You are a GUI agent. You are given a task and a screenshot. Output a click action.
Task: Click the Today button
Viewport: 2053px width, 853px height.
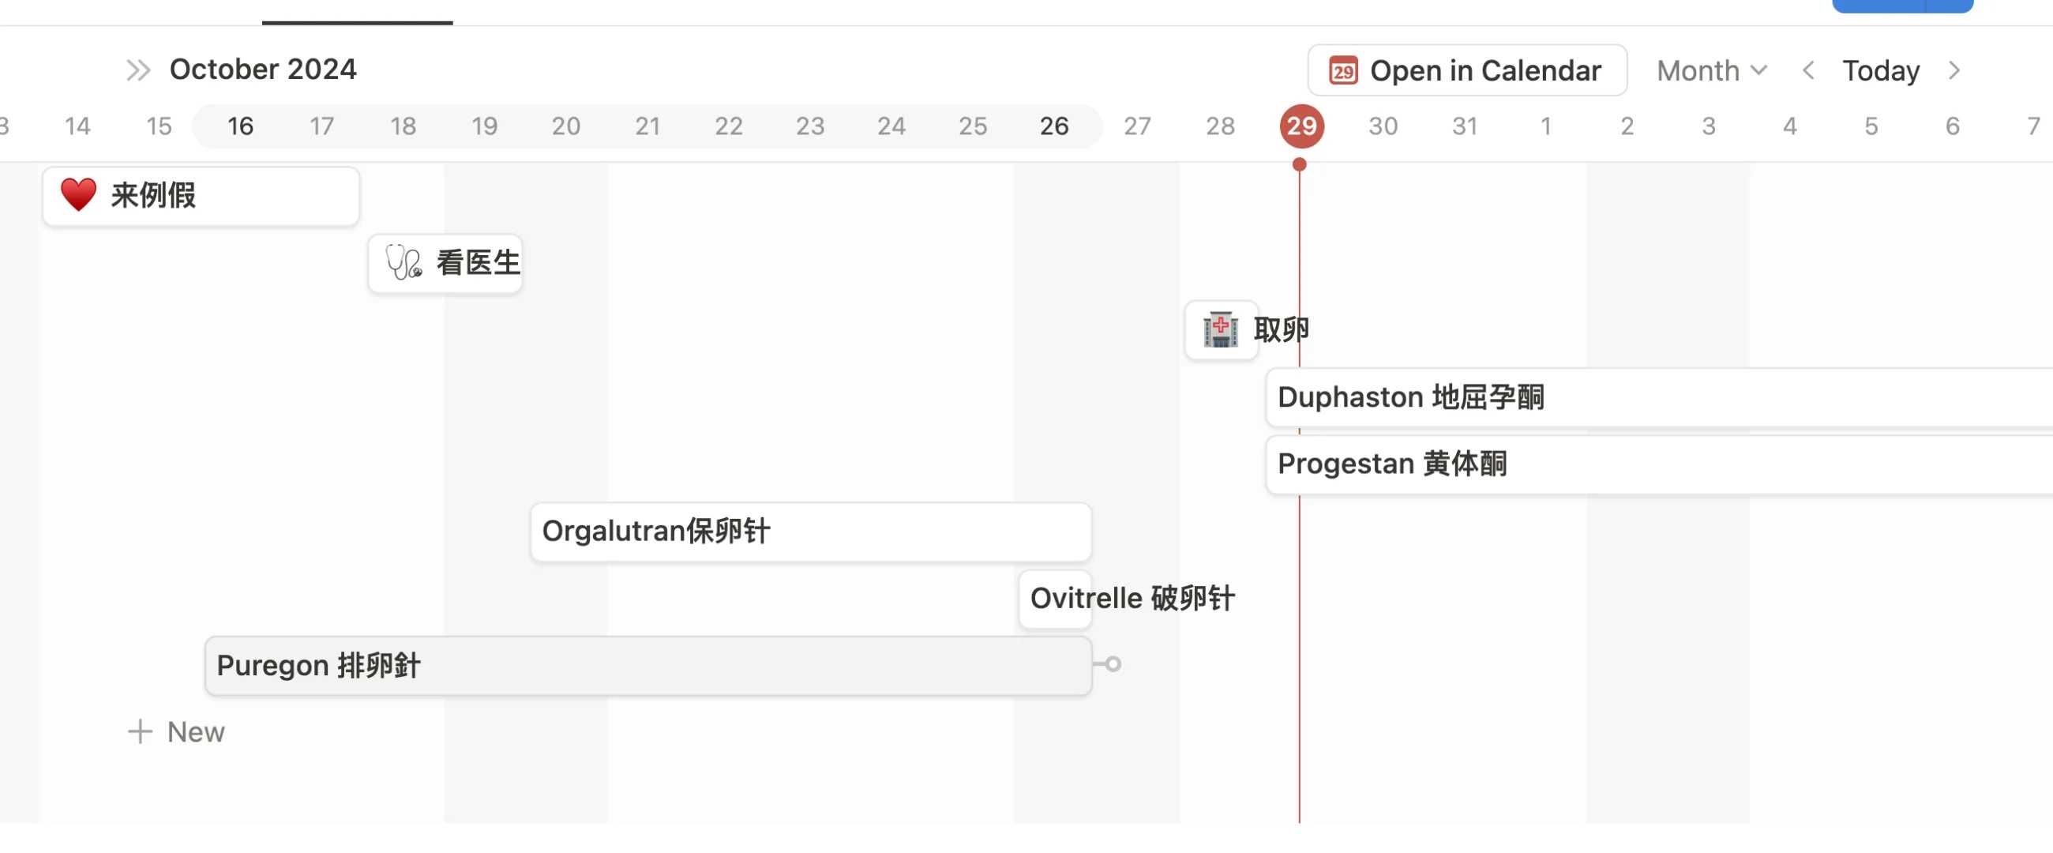1880,71
